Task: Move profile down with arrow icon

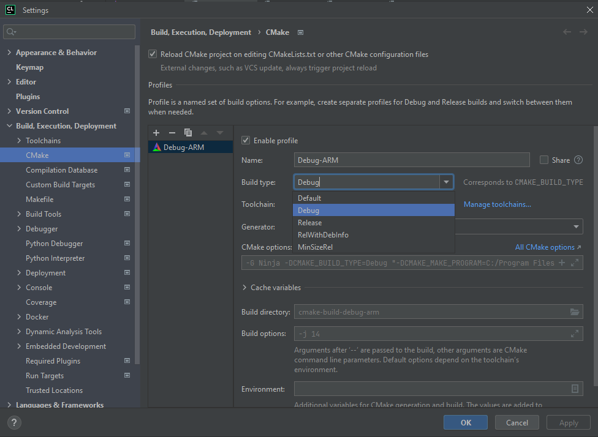Action: pos(220,133)
